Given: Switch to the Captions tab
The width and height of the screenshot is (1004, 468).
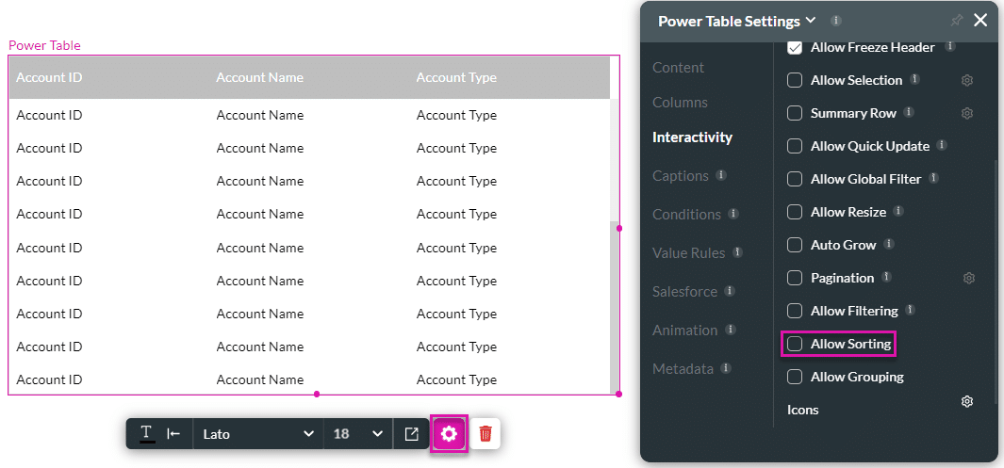Looking at the screenshot, I should (681, 176).
